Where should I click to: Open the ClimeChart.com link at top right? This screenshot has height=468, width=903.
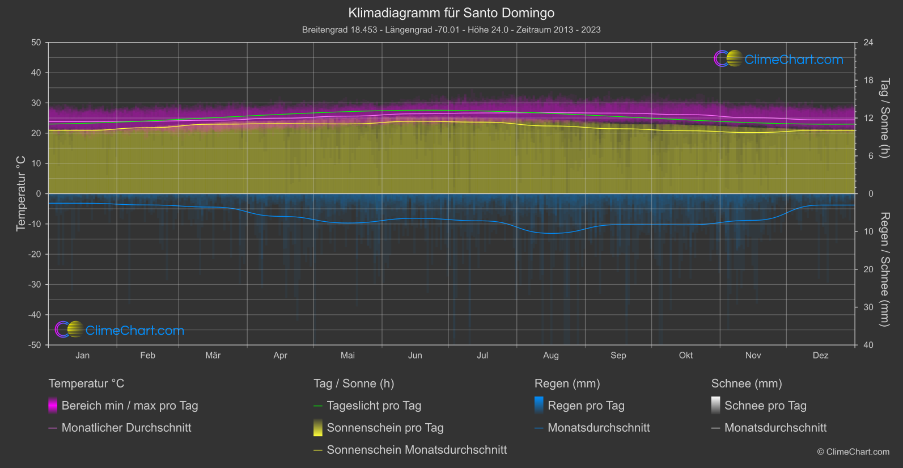(794, 60)
